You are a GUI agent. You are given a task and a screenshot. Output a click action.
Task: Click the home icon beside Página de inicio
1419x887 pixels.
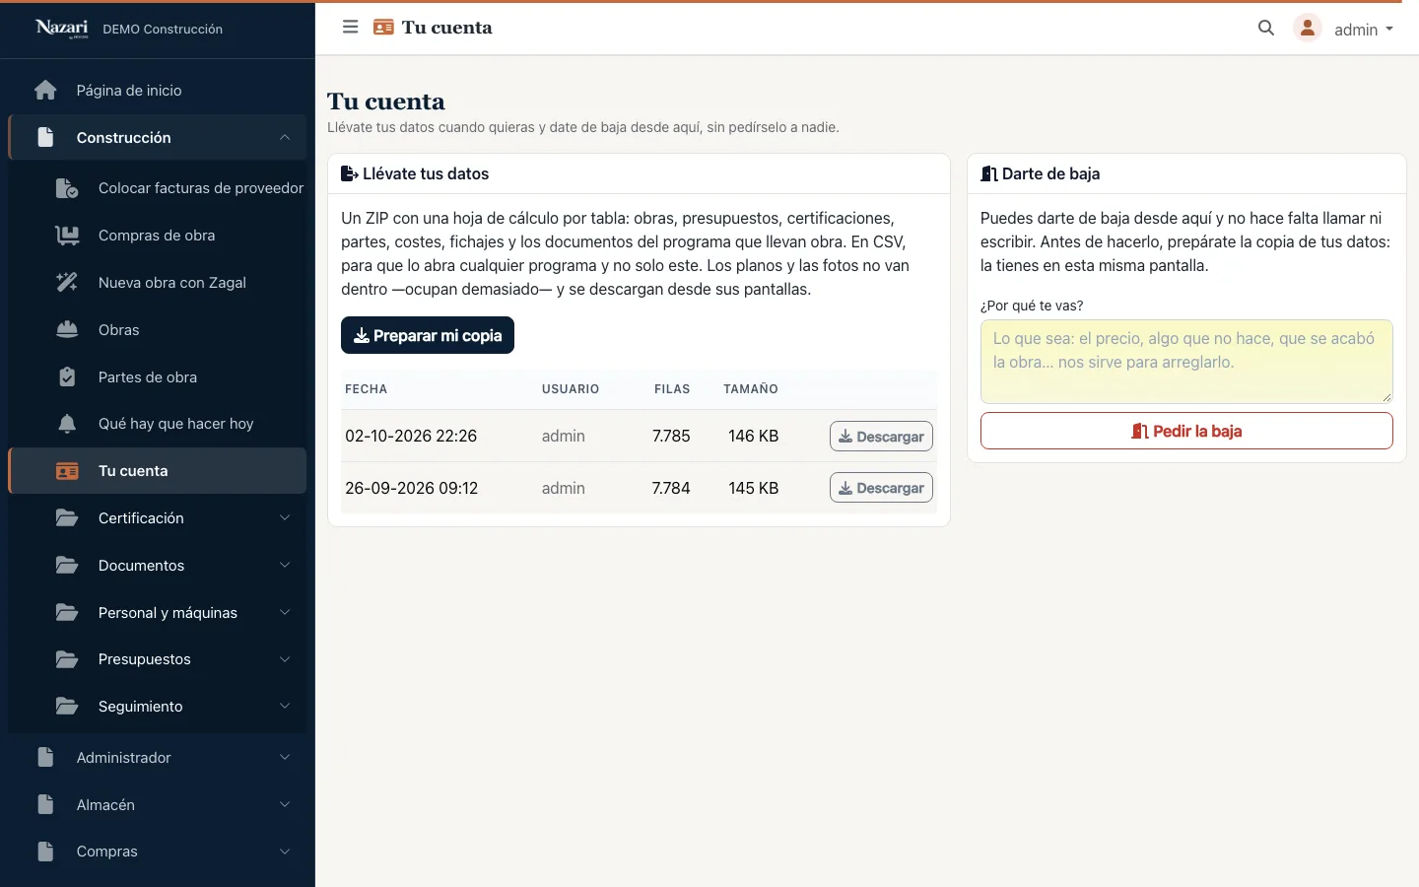[45, 91]
